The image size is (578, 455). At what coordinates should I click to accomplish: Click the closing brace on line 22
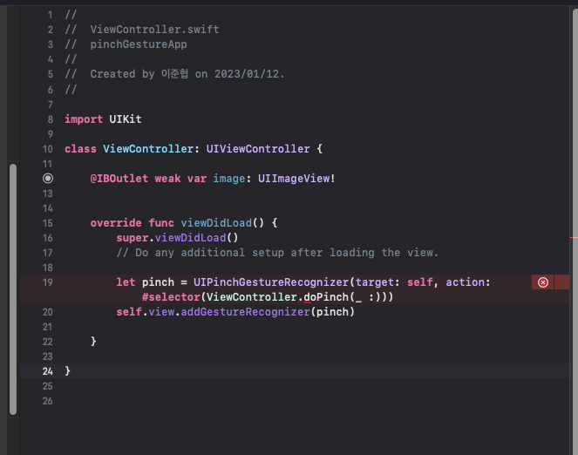coord(93,342)
